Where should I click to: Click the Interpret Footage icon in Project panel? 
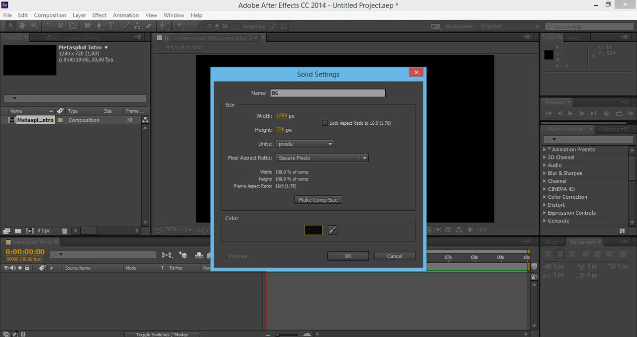click(x=6, y=231)
